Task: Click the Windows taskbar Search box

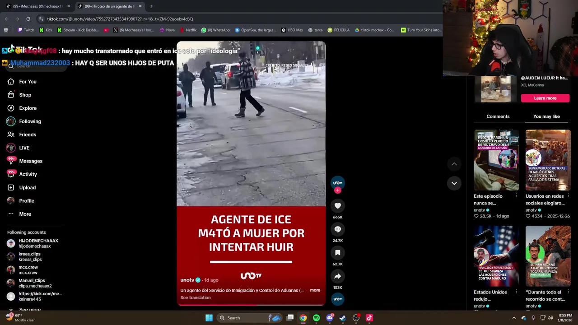Action: (249, 318)
